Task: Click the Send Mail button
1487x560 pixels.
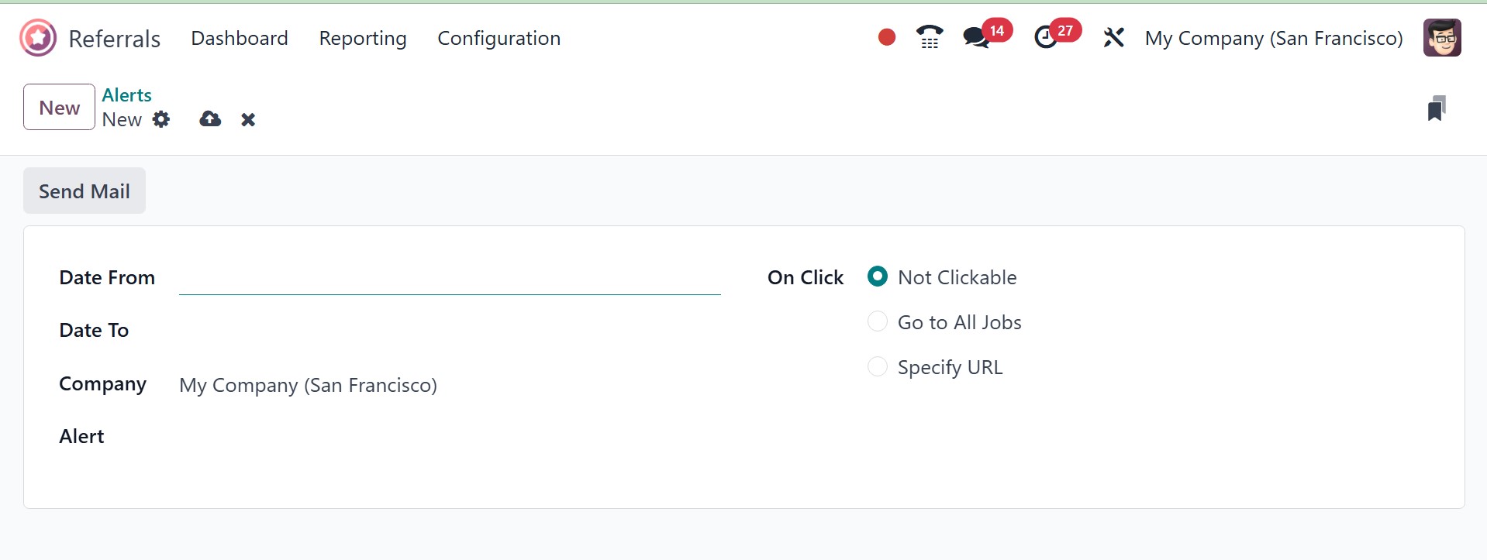Action: (x=85, y=191)
